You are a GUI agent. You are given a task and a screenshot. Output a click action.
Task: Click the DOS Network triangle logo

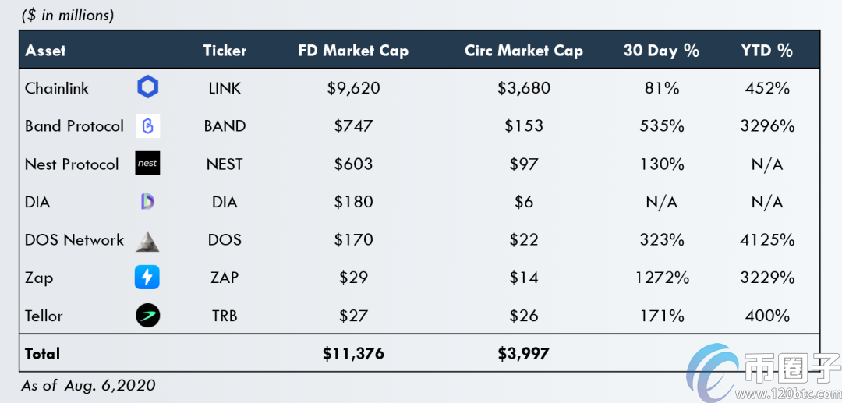point(147,240)
